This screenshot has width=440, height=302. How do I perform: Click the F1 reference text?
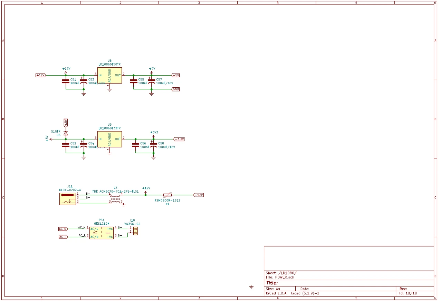(x=168, y=204)
